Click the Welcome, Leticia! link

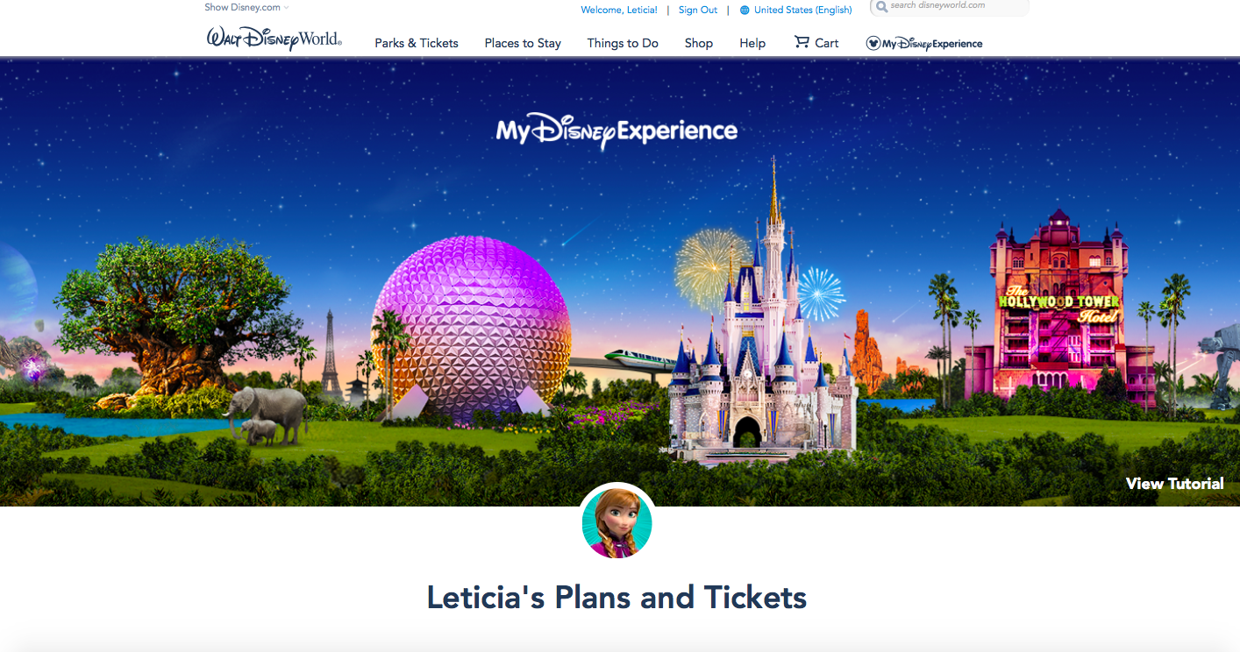pos(619,11)
